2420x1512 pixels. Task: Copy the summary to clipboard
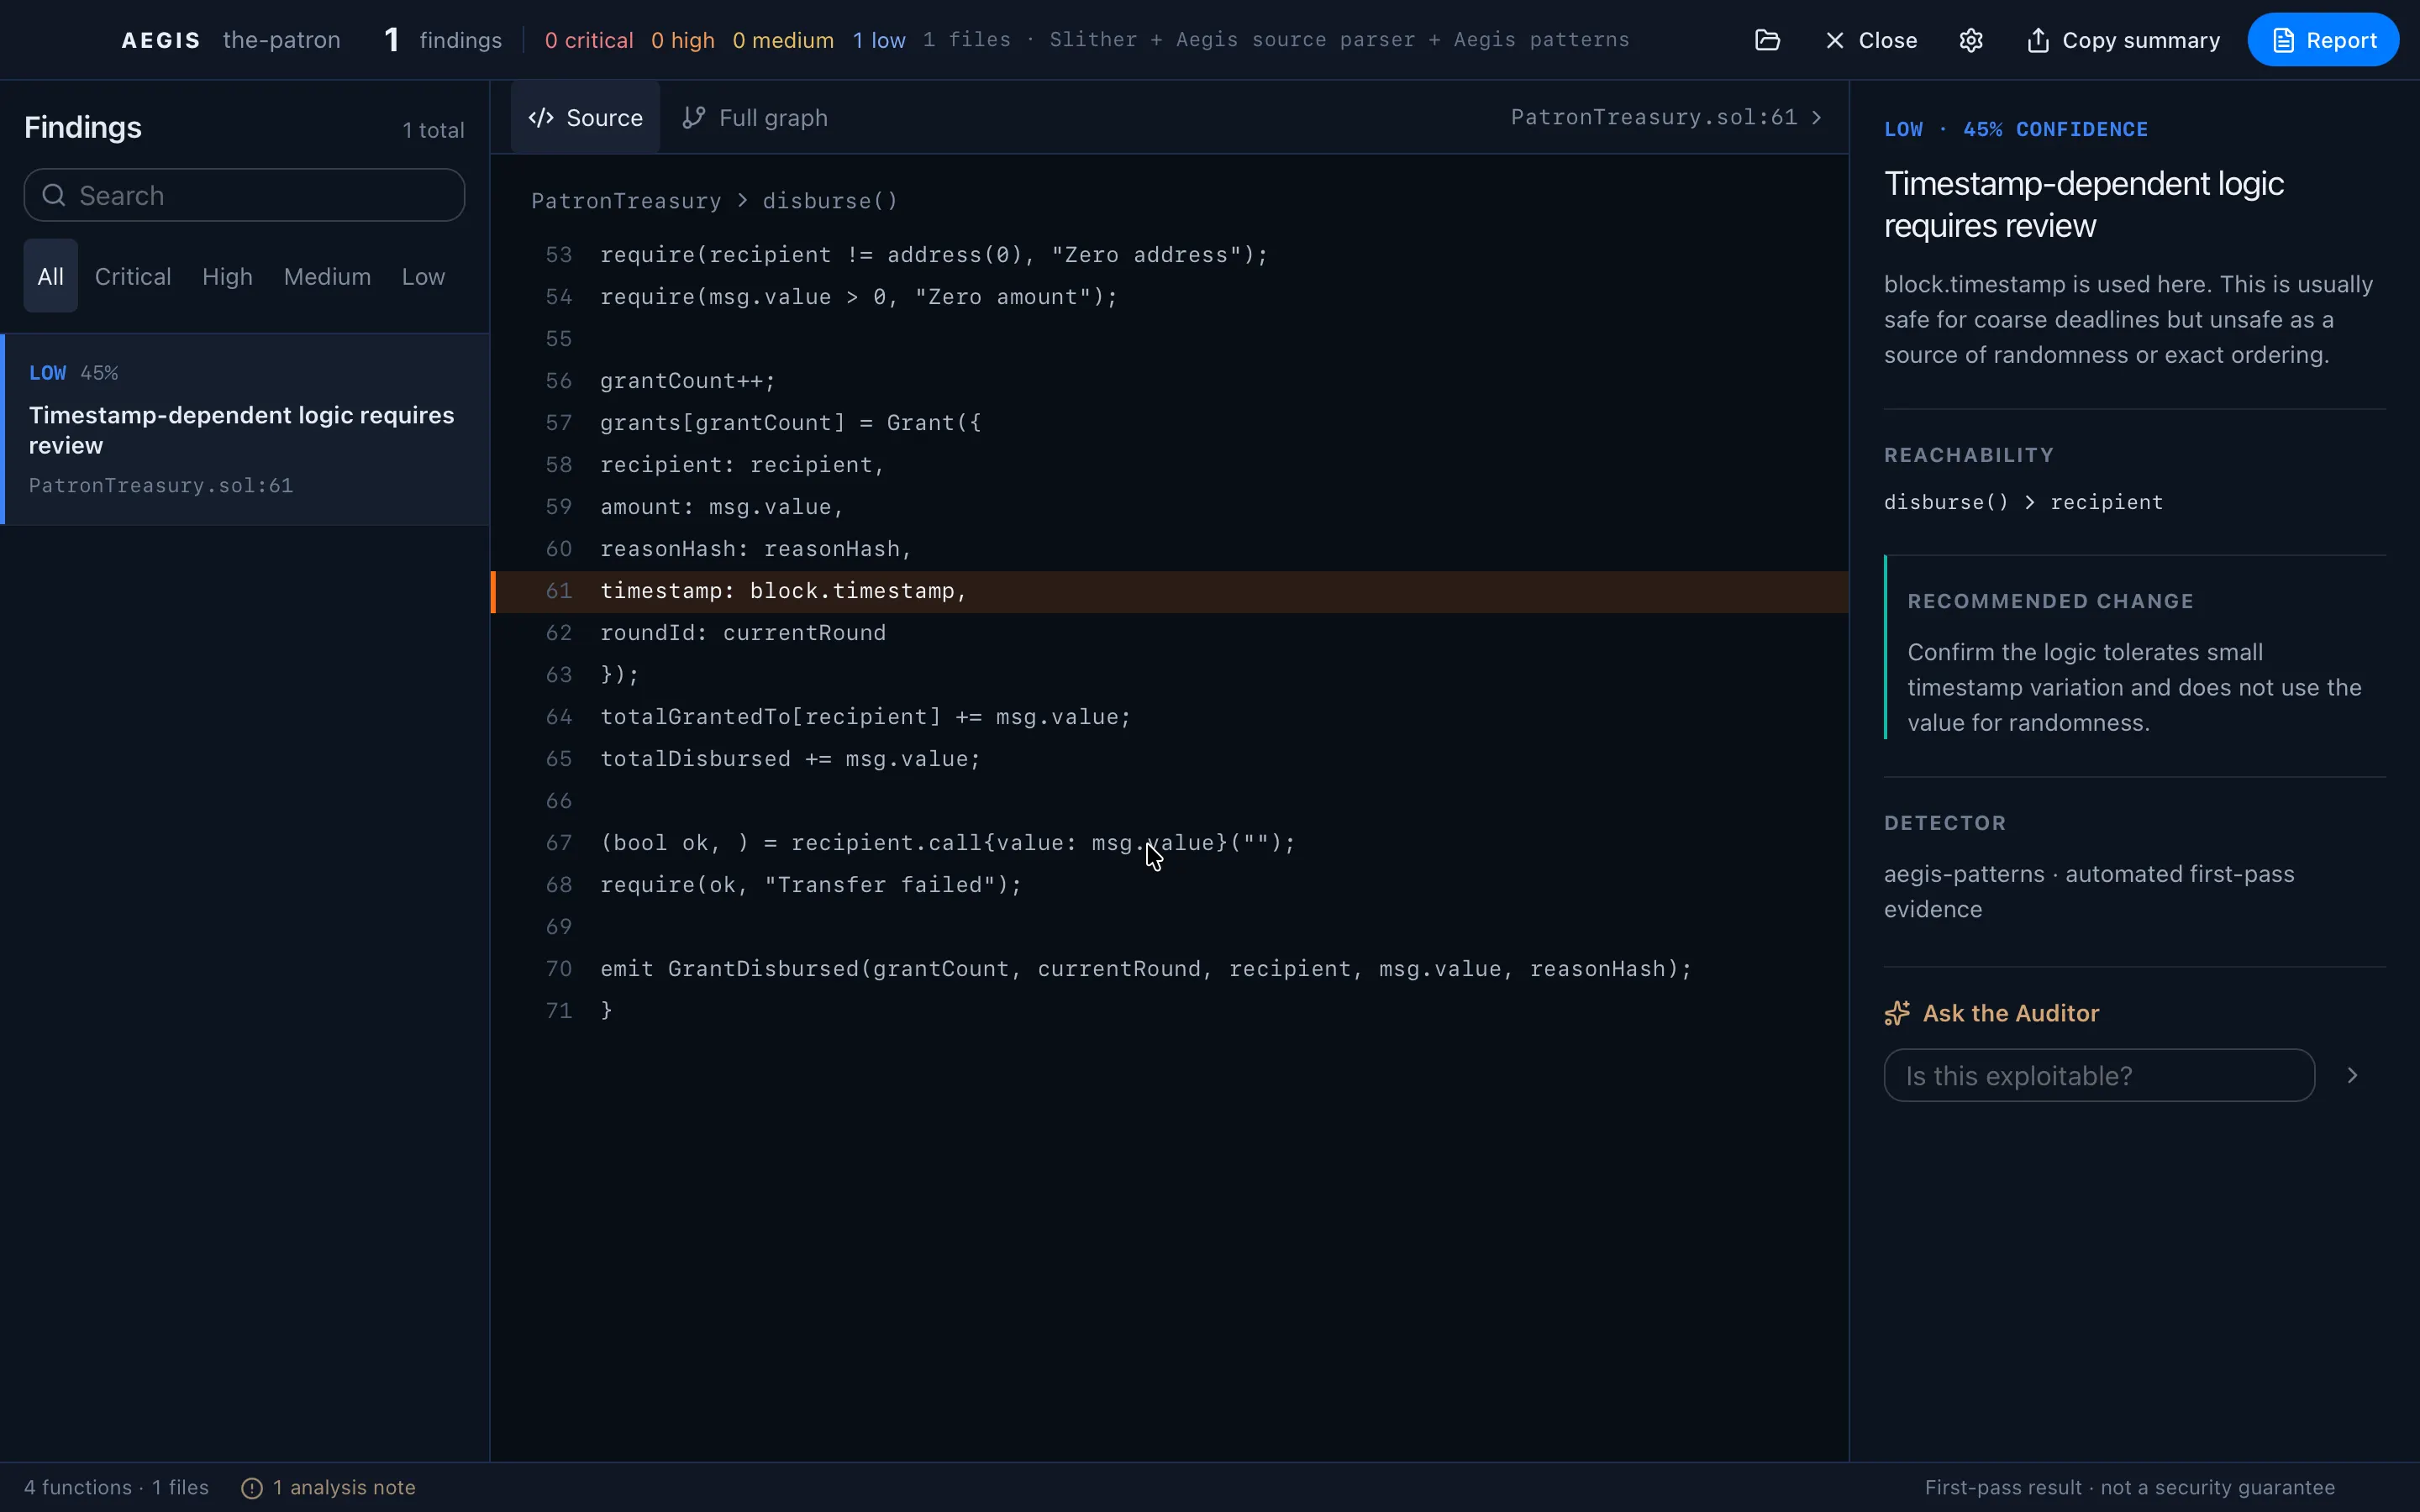pos(2123,40)
